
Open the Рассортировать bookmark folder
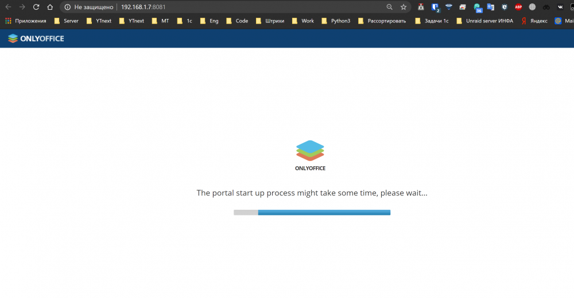[x=382, y=21]
